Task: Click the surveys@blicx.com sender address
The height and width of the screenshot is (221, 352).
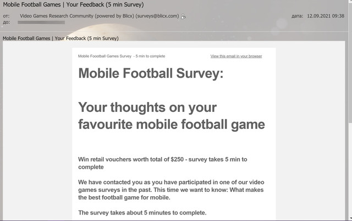Action: tap(157, 16)
